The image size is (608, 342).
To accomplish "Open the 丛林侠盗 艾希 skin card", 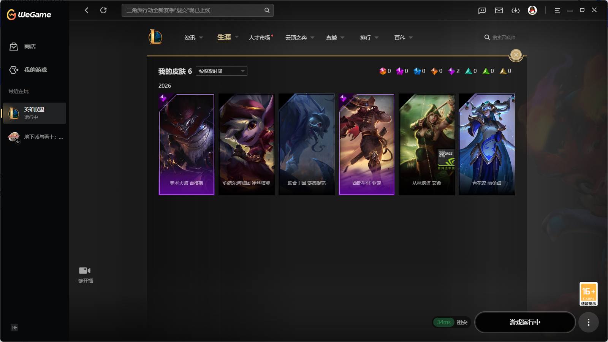I will (427, 144).
